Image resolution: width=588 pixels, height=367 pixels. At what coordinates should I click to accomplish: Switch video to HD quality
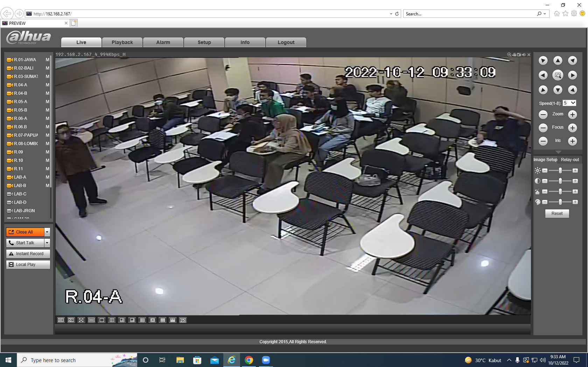61,320
